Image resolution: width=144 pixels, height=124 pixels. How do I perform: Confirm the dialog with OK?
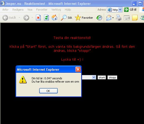(48, 91)
